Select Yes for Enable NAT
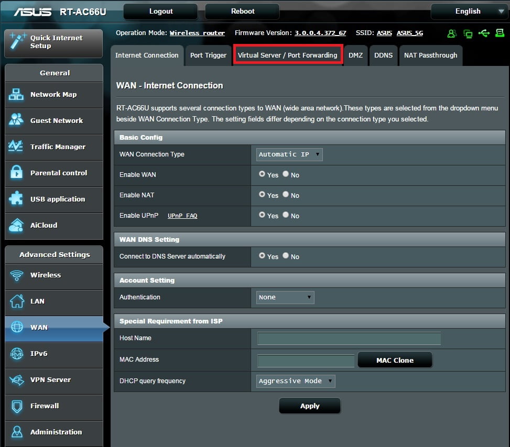510x447 pixels. pos(262,195)
